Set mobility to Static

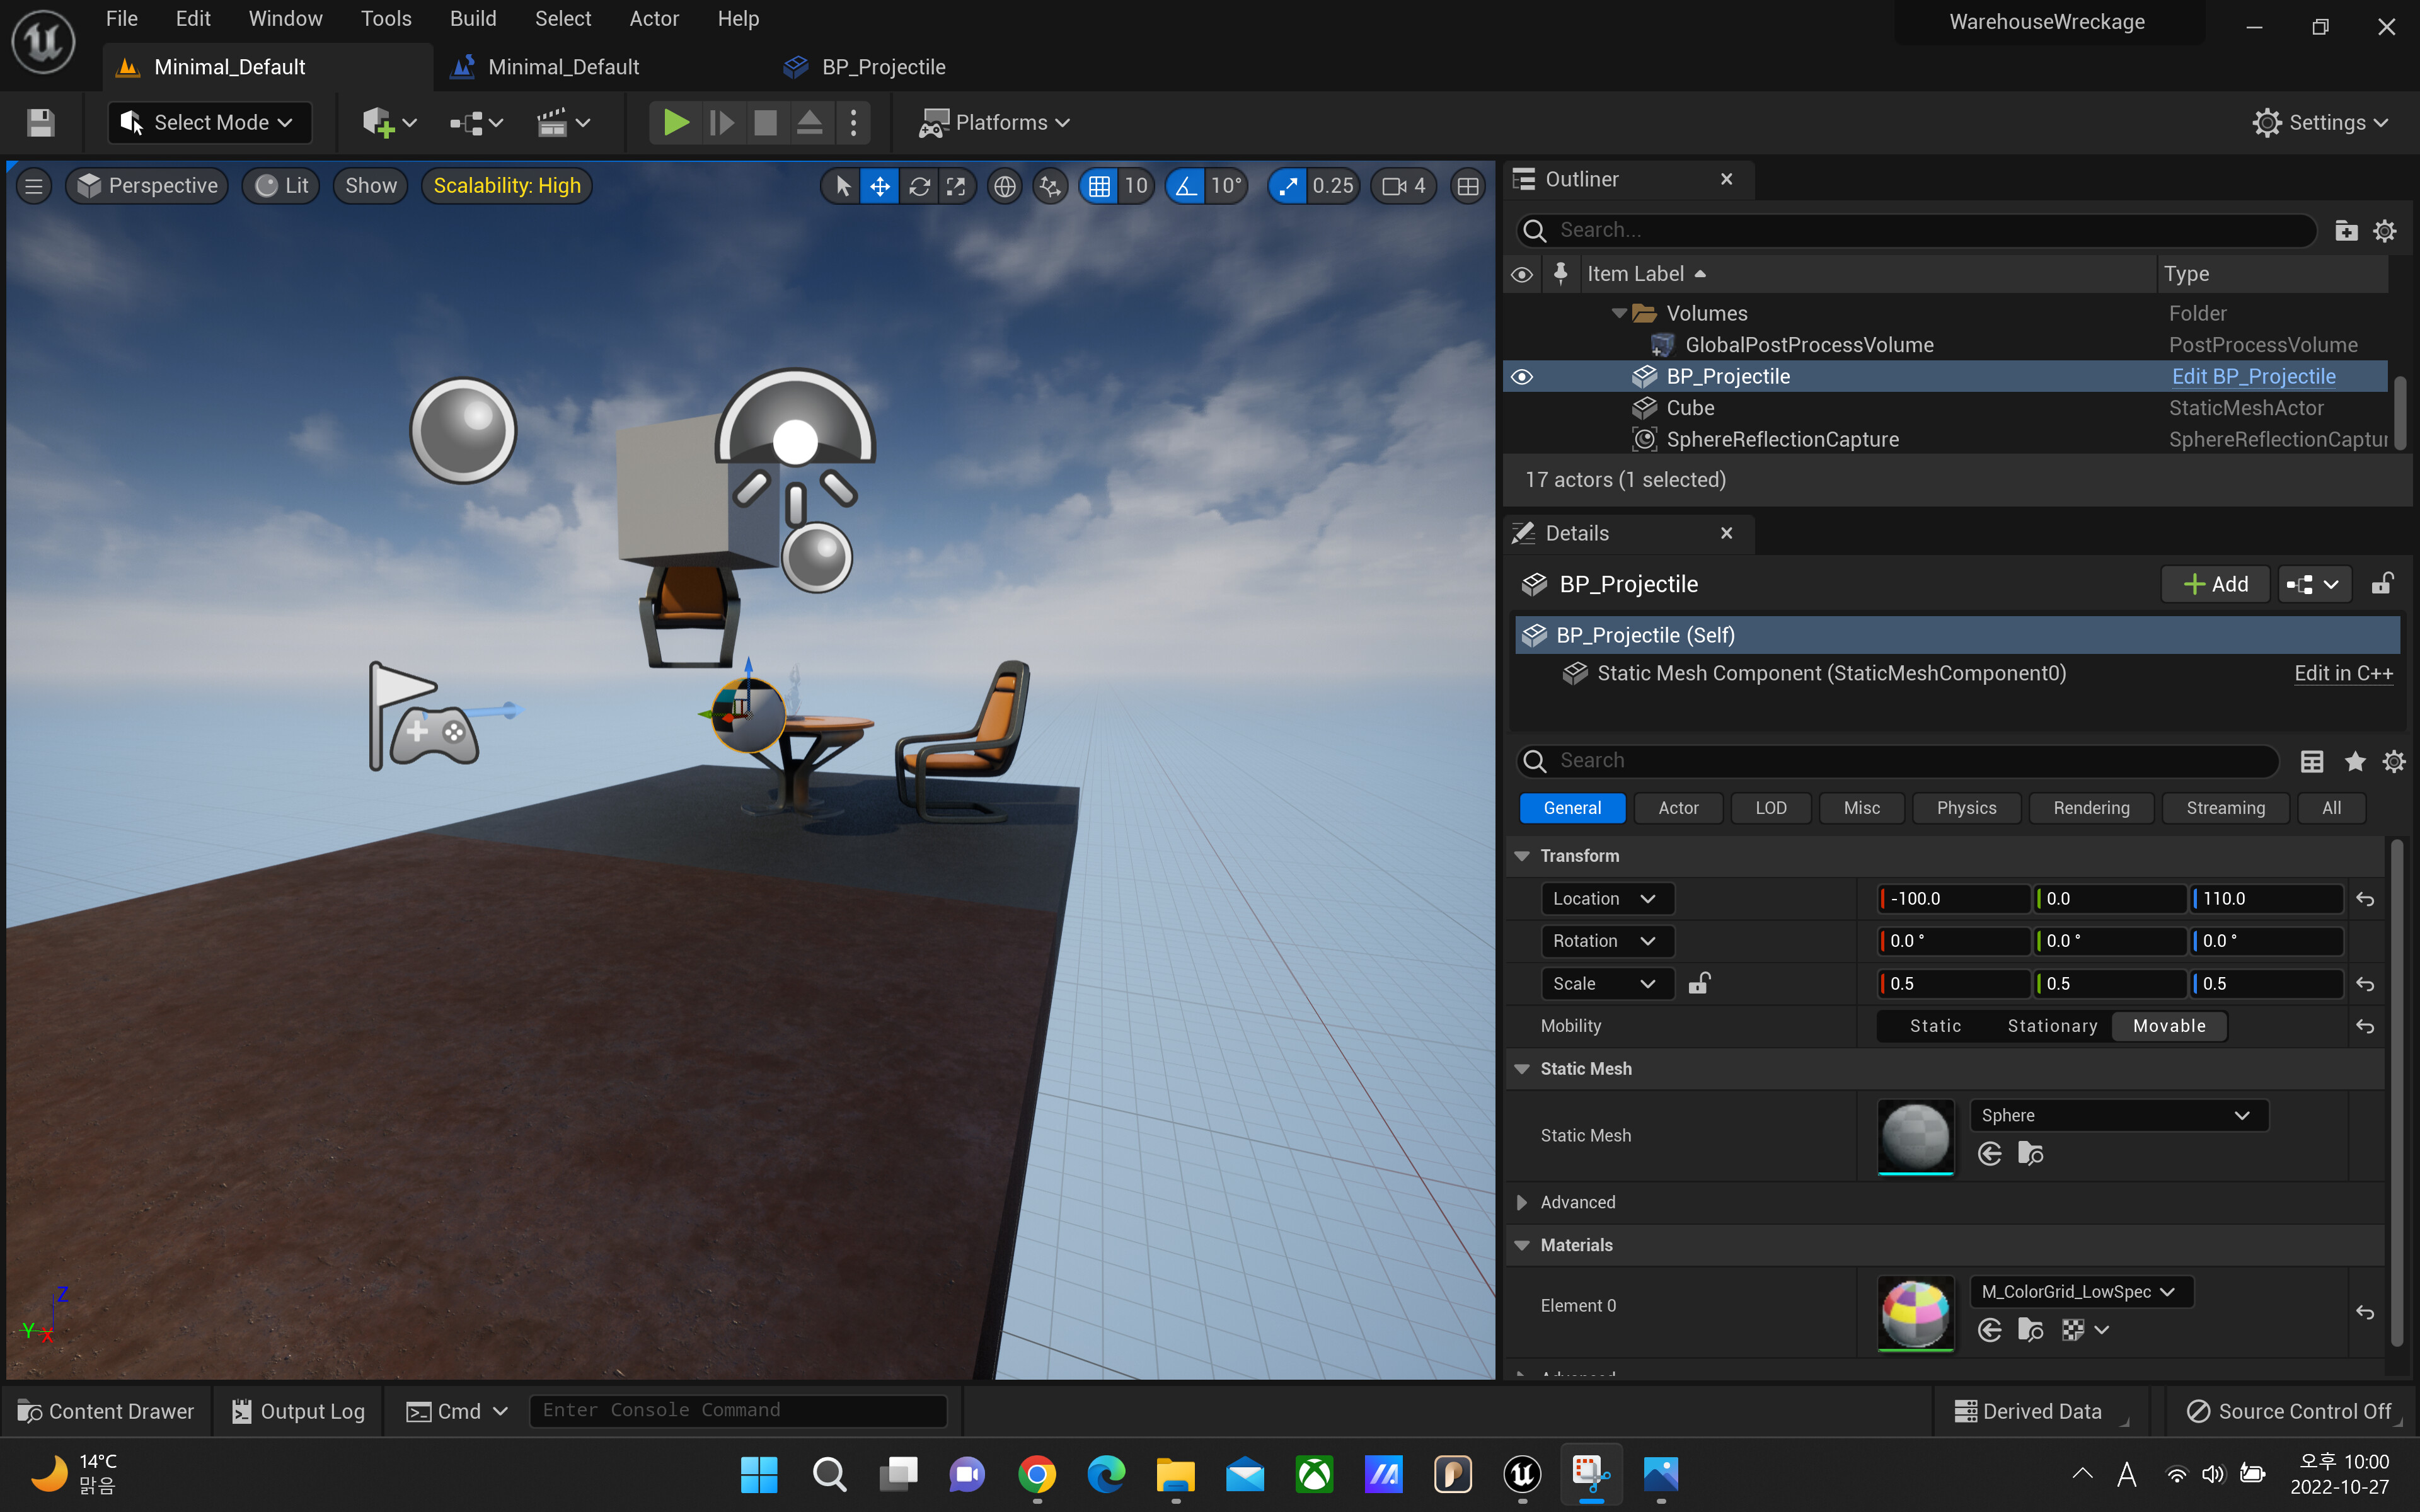click(x=1934, y=1026)
